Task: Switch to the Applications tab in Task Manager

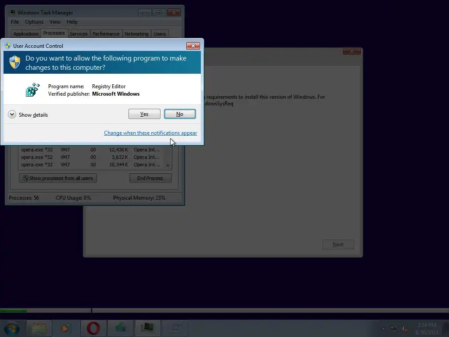Action: click(26, 34)
